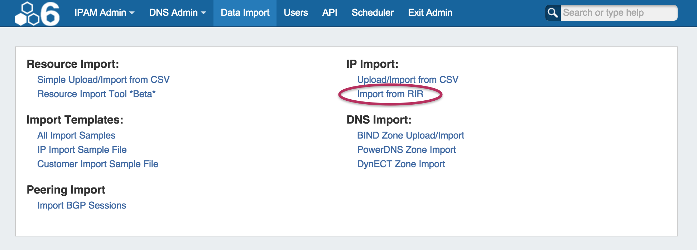Open BIND Zone Upload/Import link
This screenshot has height=250, width=697.
[410, 135]
